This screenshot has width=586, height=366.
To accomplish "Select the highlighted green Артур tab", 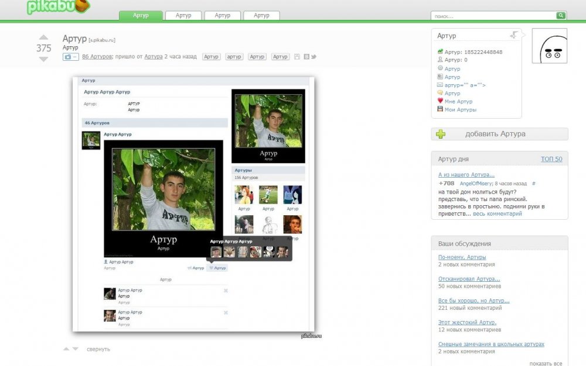I will (141, 15).
